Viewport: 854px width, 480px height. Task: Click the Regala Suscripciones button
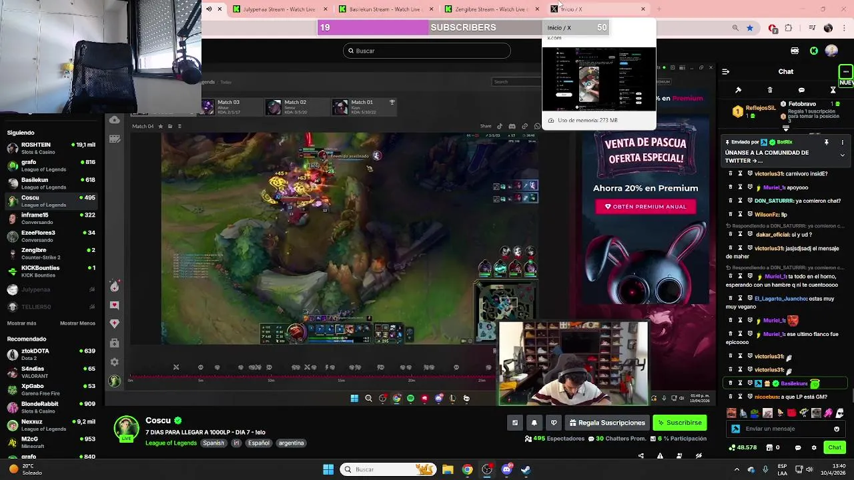(x=607, y=423)
